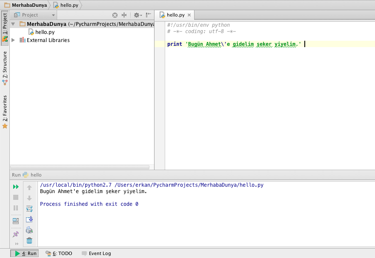The width and height of the screenshot is (375, 258).
Task: Clear console with trash icon
Action: coord(29,240)
